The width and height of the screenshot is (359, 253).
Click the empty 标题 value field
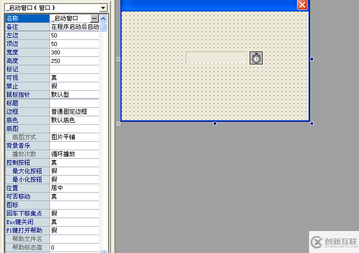[74, 103]
